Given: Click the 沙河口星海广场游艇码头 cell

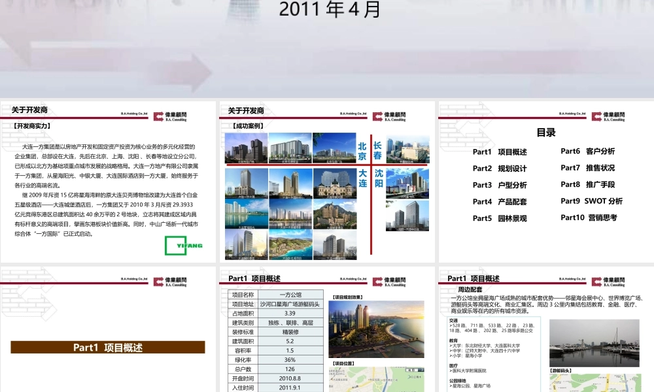Looking at the screenshot, I should point(290,304).
